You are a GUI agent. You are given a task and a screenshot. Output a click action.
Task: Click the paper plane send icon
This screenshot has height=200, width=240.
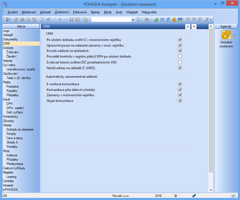tap(48, 20)
